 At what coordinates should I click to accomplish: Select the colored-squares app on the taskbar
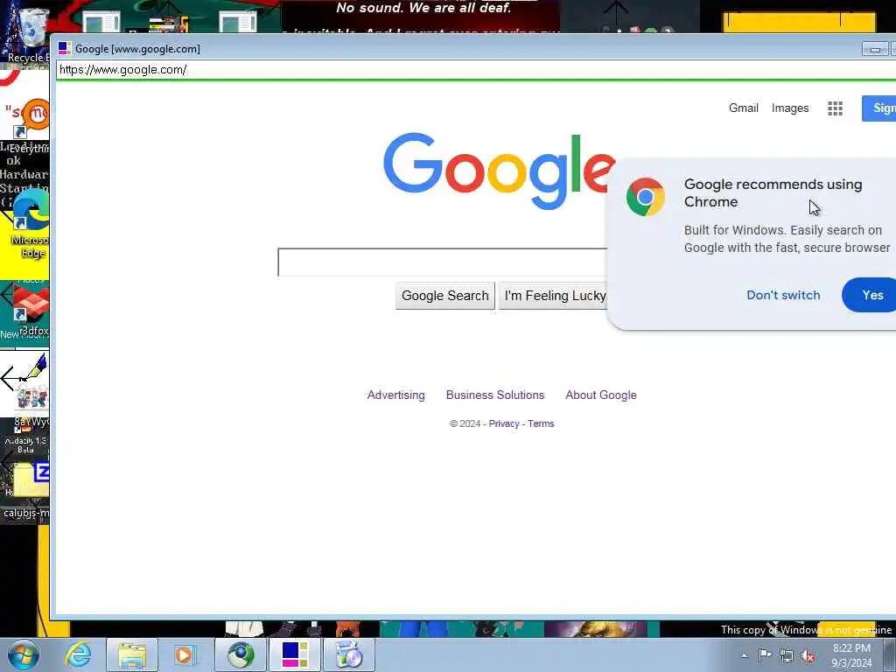pyautogui.click(x=295, y=654)
